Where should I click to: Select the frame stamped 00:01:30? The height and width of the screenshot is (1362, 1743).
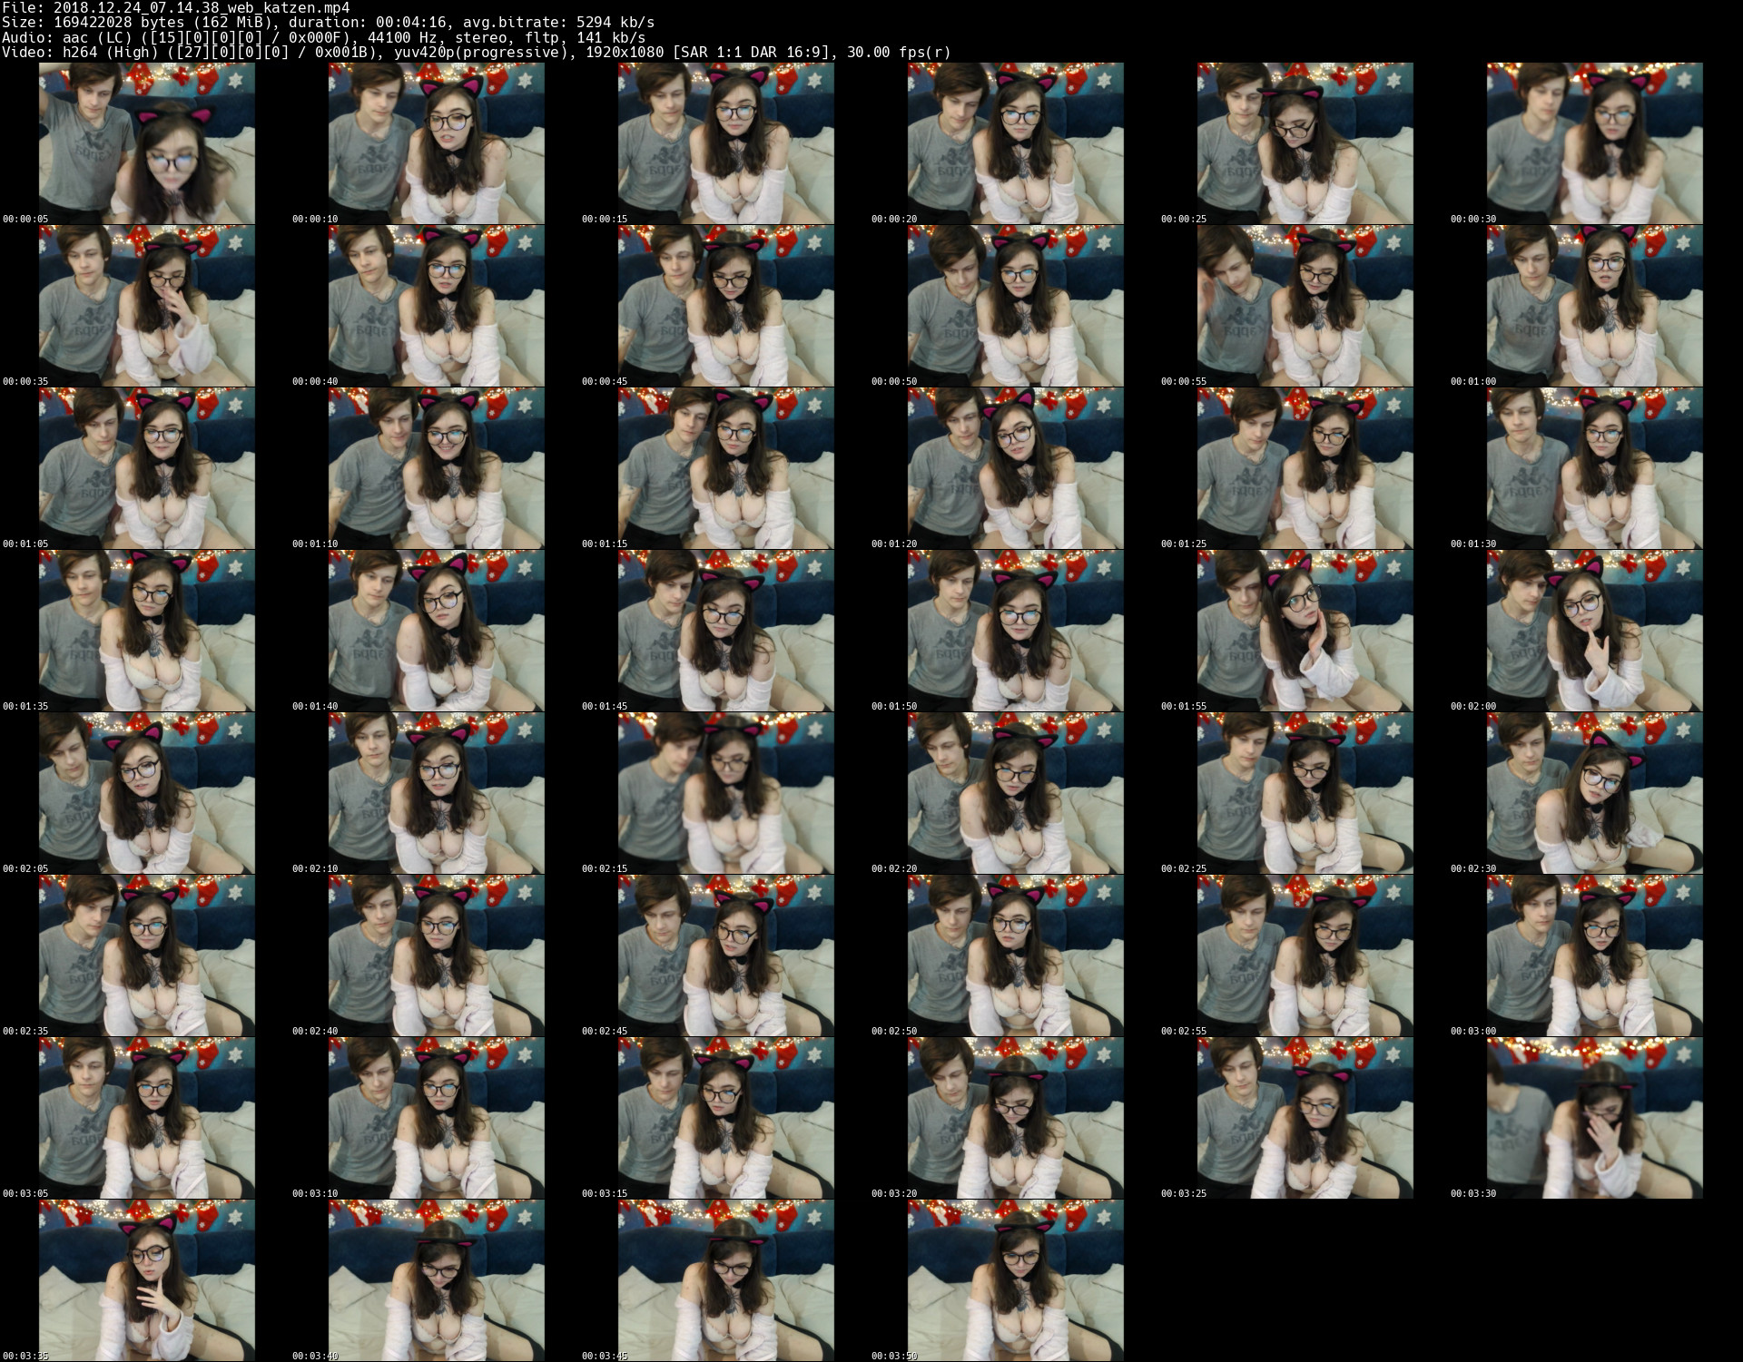click(1594, 468)
